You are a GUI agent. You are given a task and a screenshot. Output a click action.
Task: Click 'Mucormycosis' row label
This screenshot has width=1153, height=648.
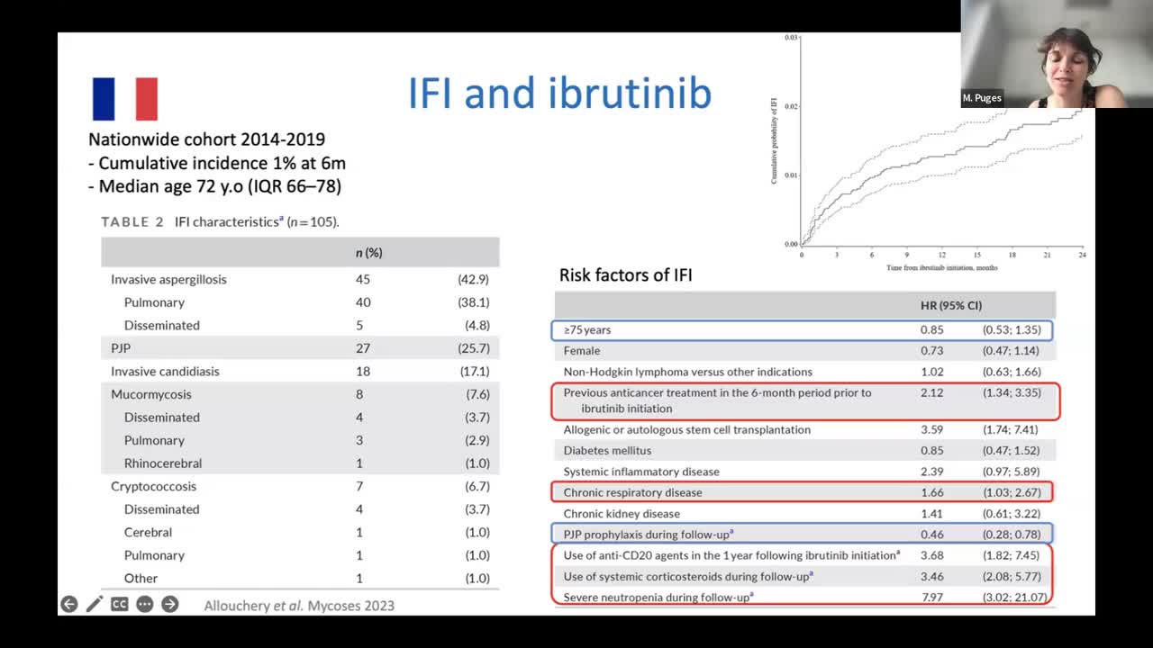pos(151,394)
